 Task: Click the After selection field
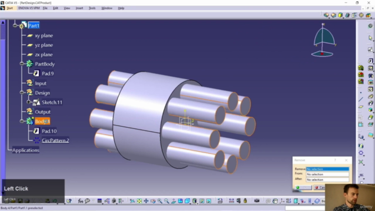pyautogui.click(x=327, y=179)
